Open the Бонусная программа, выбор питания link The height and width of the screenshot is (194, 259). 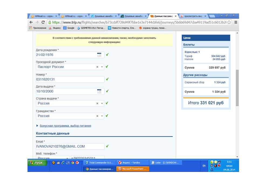click(x=65, y=126)
